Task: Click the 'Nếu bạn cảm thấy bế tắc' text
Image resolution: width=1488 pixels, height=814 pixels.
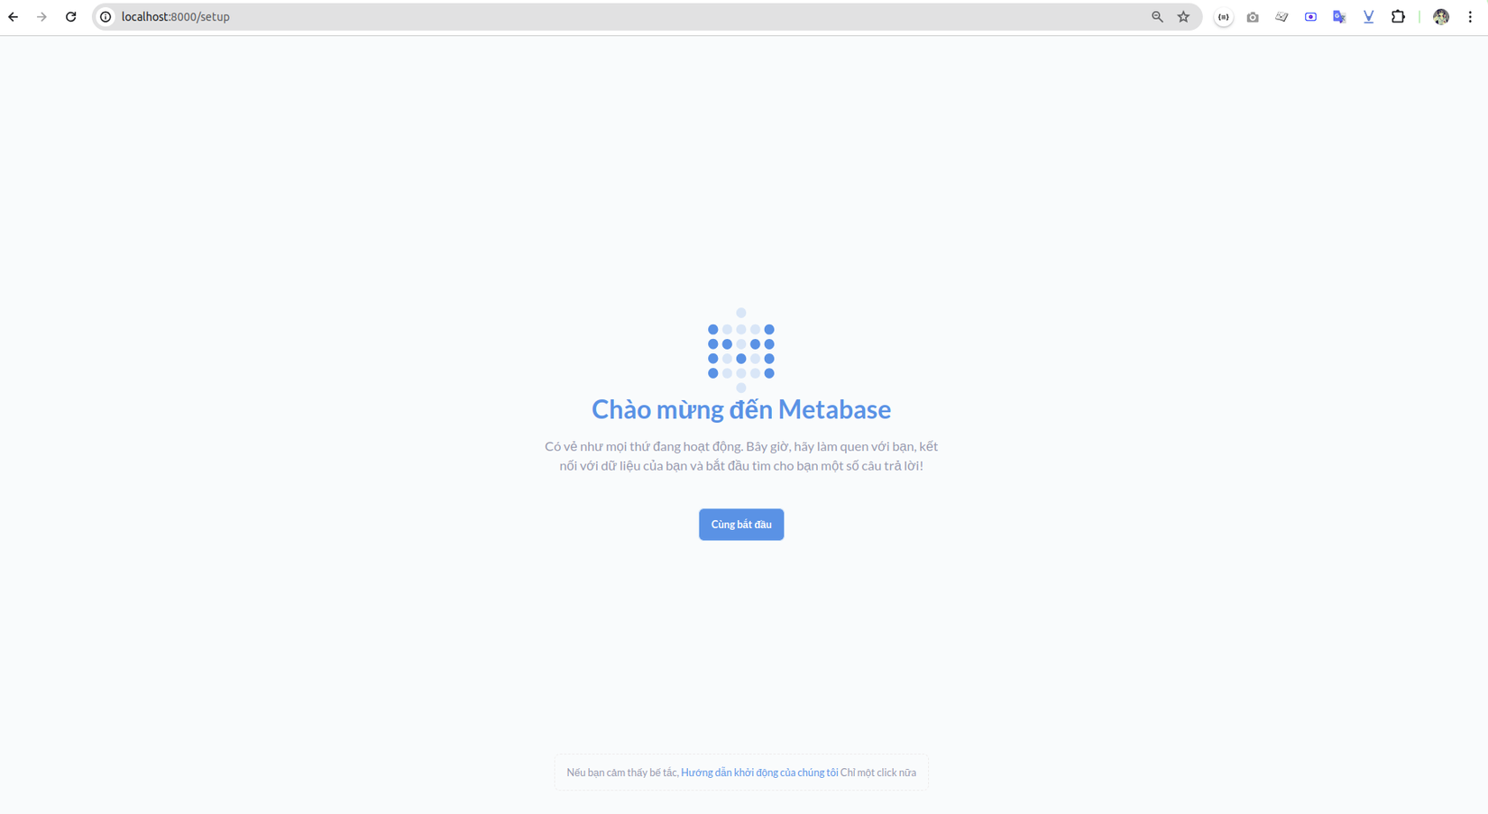Action: (622, 773)
